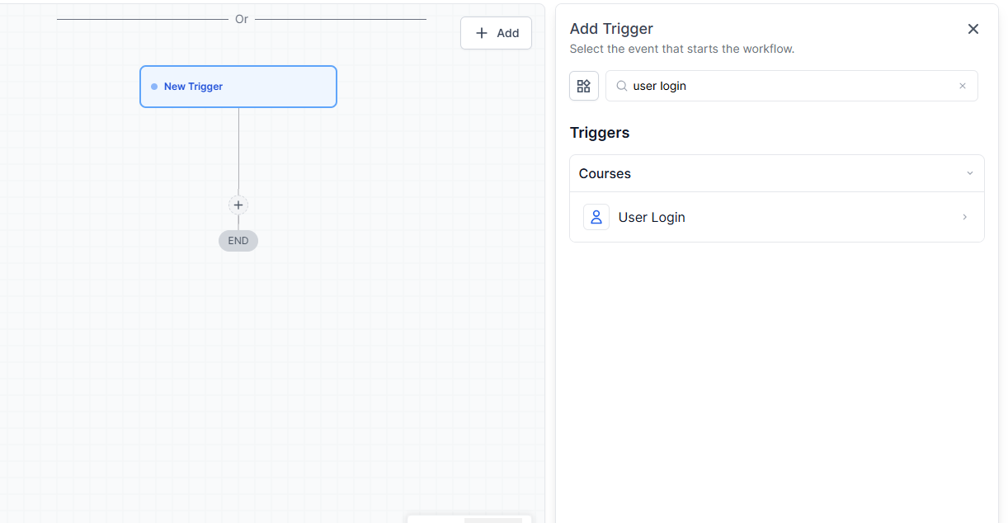The image size is (1008, 523).
Task: Click the 'Or' divider label
Action: [242, 19]
